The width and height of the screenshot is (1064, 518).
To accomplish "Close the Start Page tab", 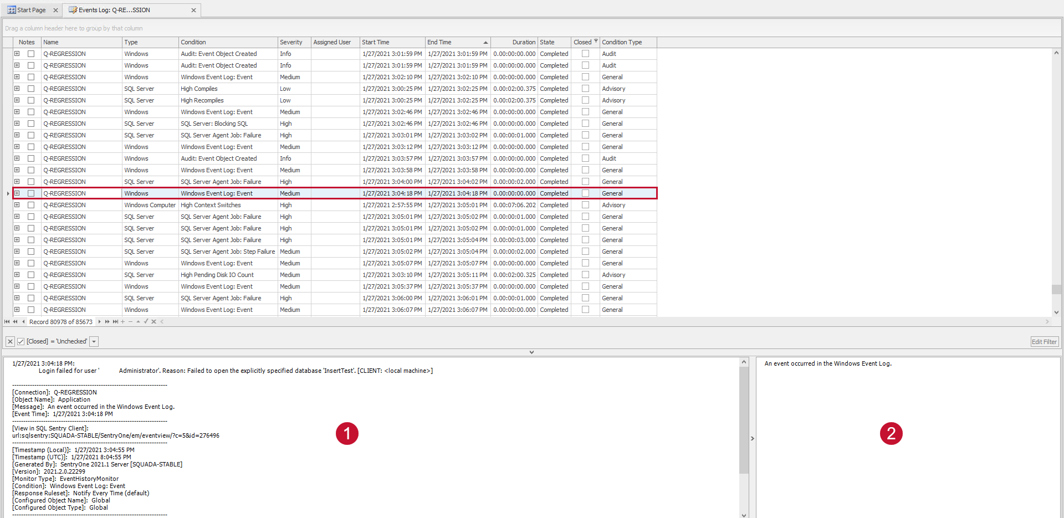I will coord(55,10).
